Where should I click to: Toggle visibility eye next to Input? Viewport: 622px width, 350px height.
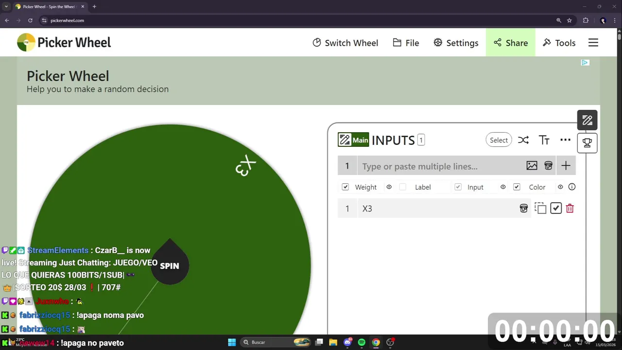coord(503,187)
